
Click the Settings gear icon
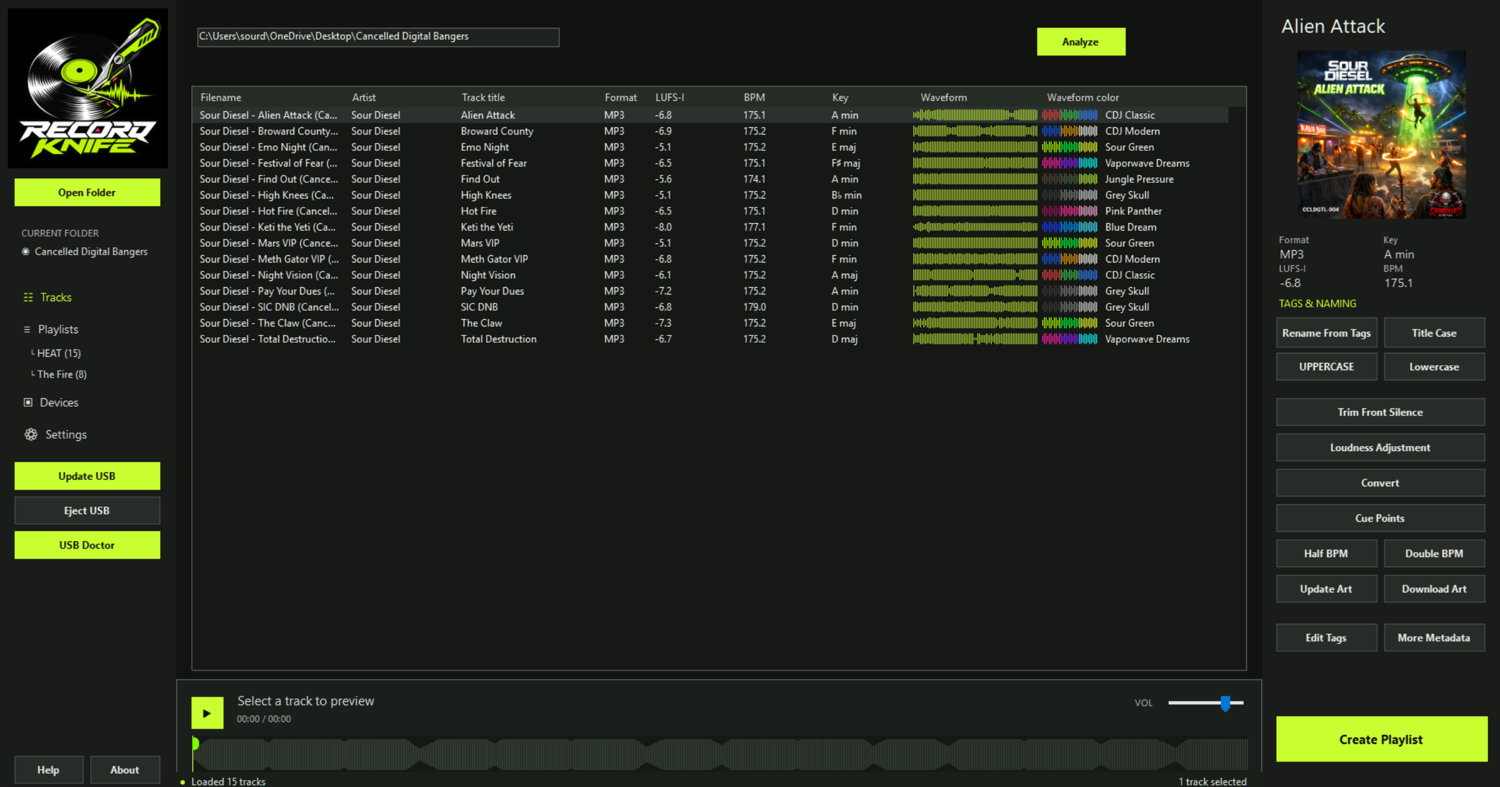(31, 434)
